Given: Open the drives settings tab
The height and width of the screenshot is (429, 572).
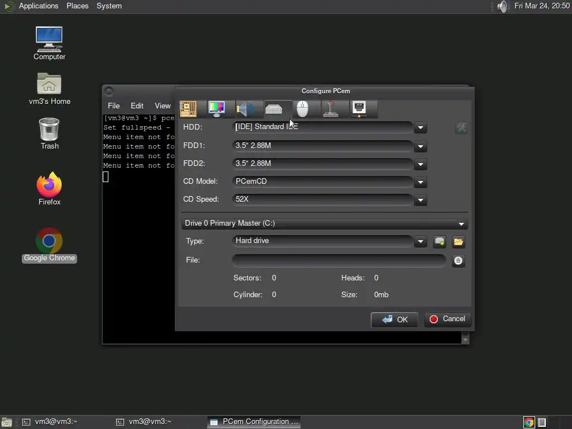Looking at the screenshot, I should click(x=274, y=109).
